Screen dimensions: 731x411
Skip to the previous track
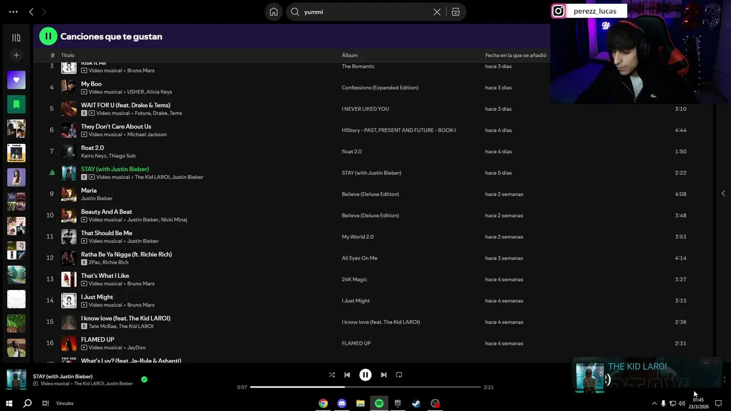(347, 375)
